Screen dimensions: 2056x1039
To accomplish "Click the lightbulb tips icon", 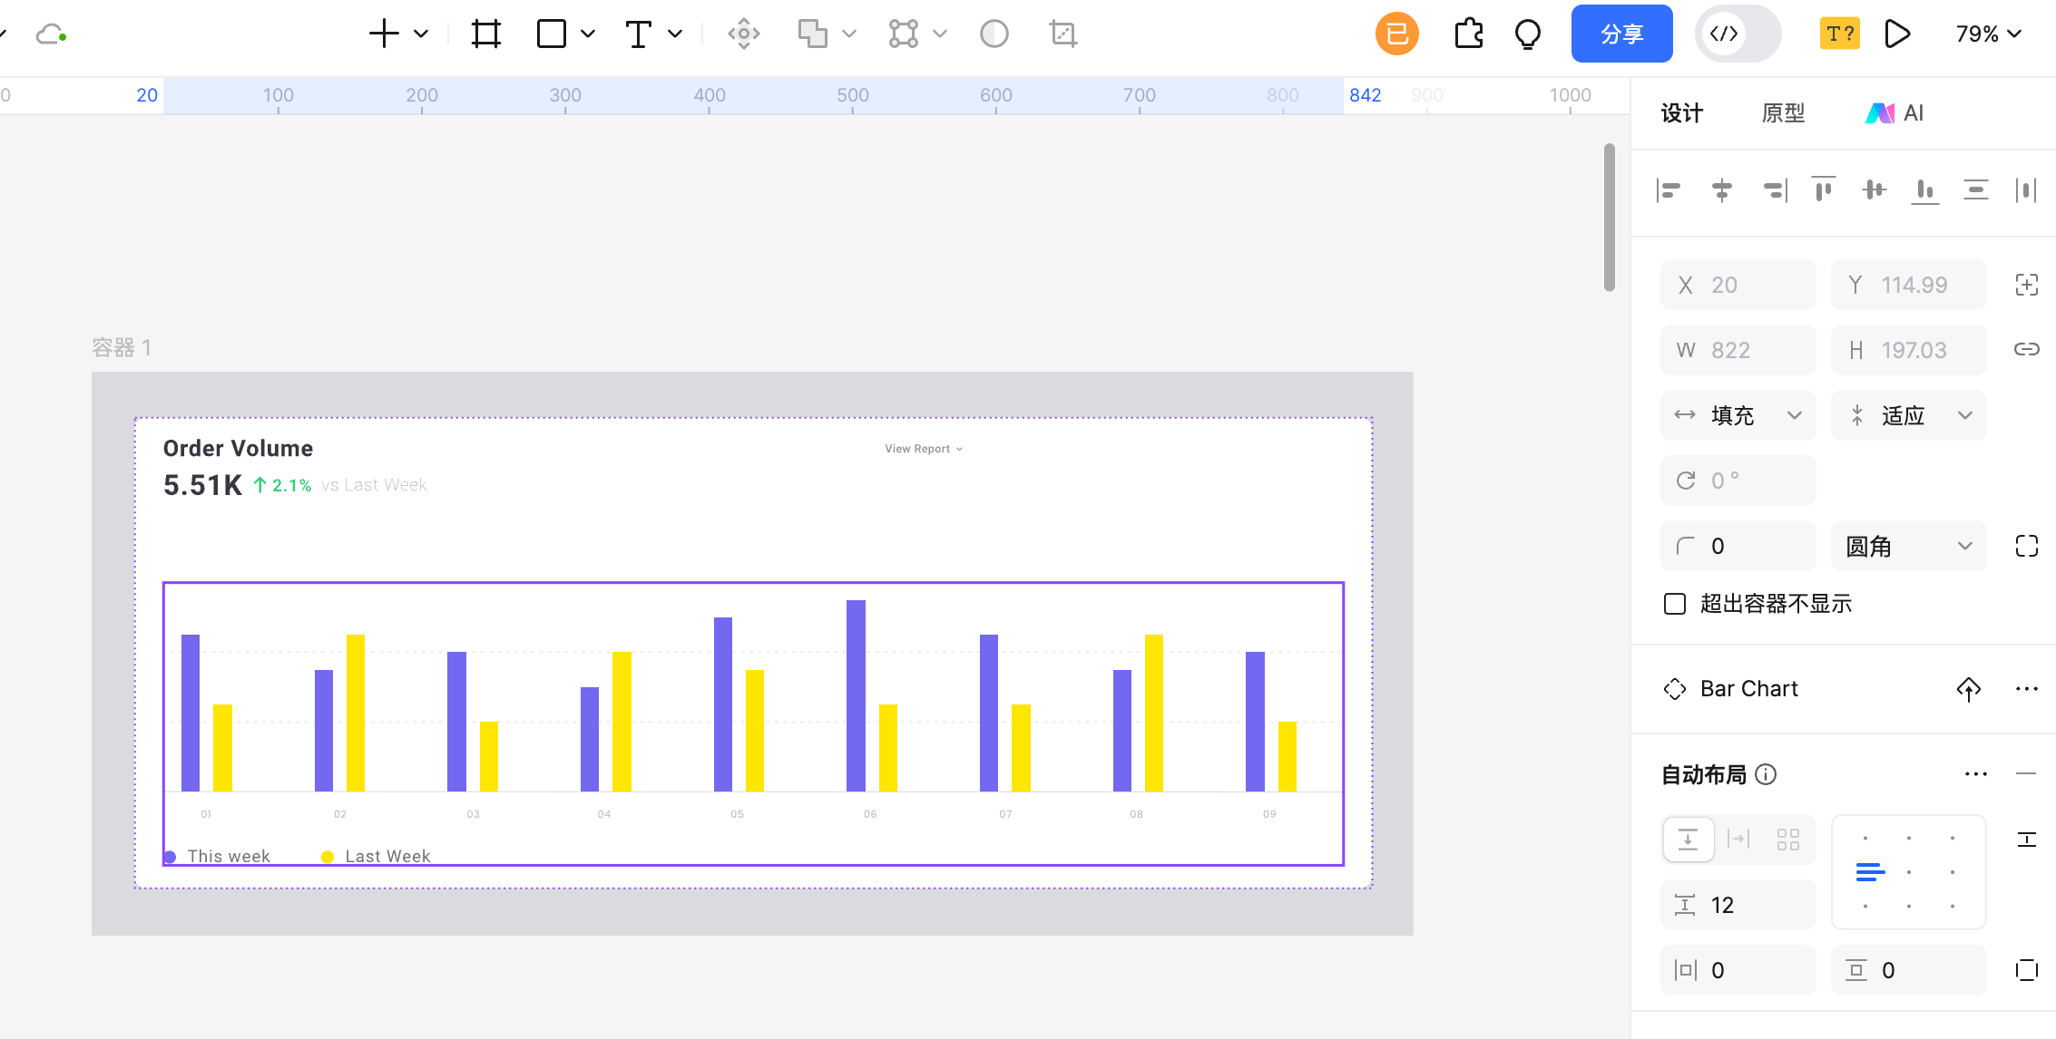I will (x=1528, y=34).
